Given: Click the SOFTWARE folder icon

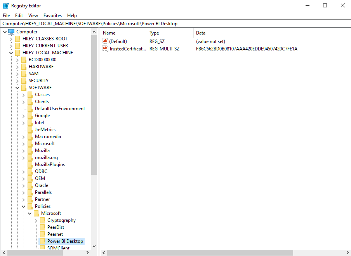Looking at the screenshot, I should pyautogui.click(x=24, y=87).
